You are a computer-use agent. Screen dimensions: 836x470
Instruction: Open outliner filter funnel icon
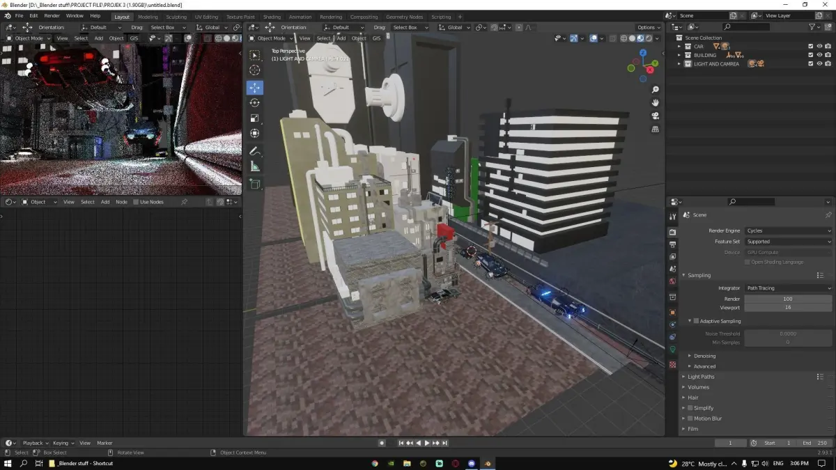pos(812,26)
